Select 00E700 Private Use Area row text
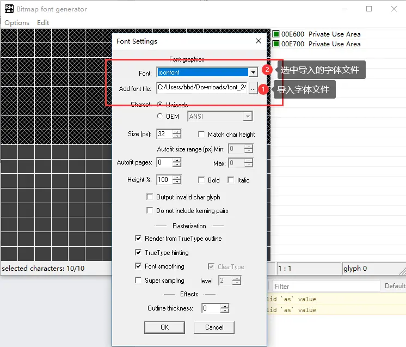The image size is (406, 347). click(321, 44)
